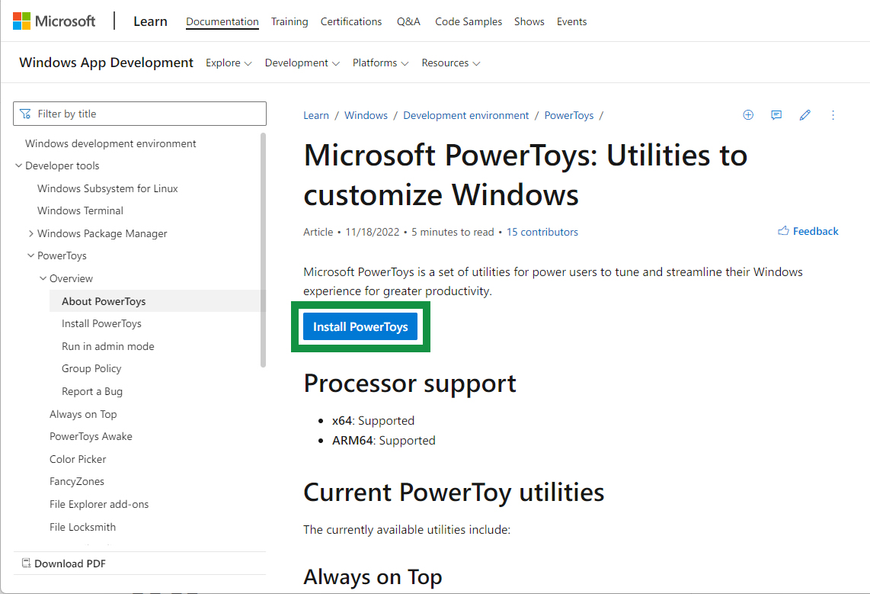Open the Explore dropdown menu
Viewport: 870px width, 594px height.
point(229,63)
